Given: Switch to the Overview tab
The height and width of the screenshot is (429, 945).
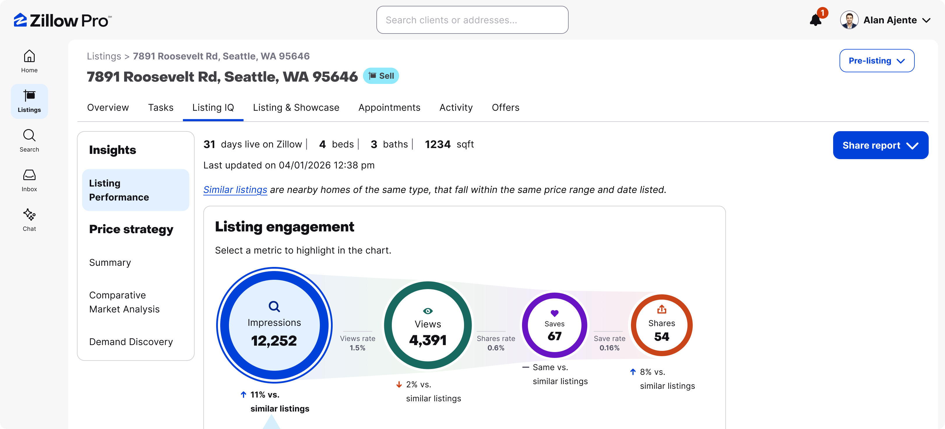Looking at the screenshot, I should point(108,108).
